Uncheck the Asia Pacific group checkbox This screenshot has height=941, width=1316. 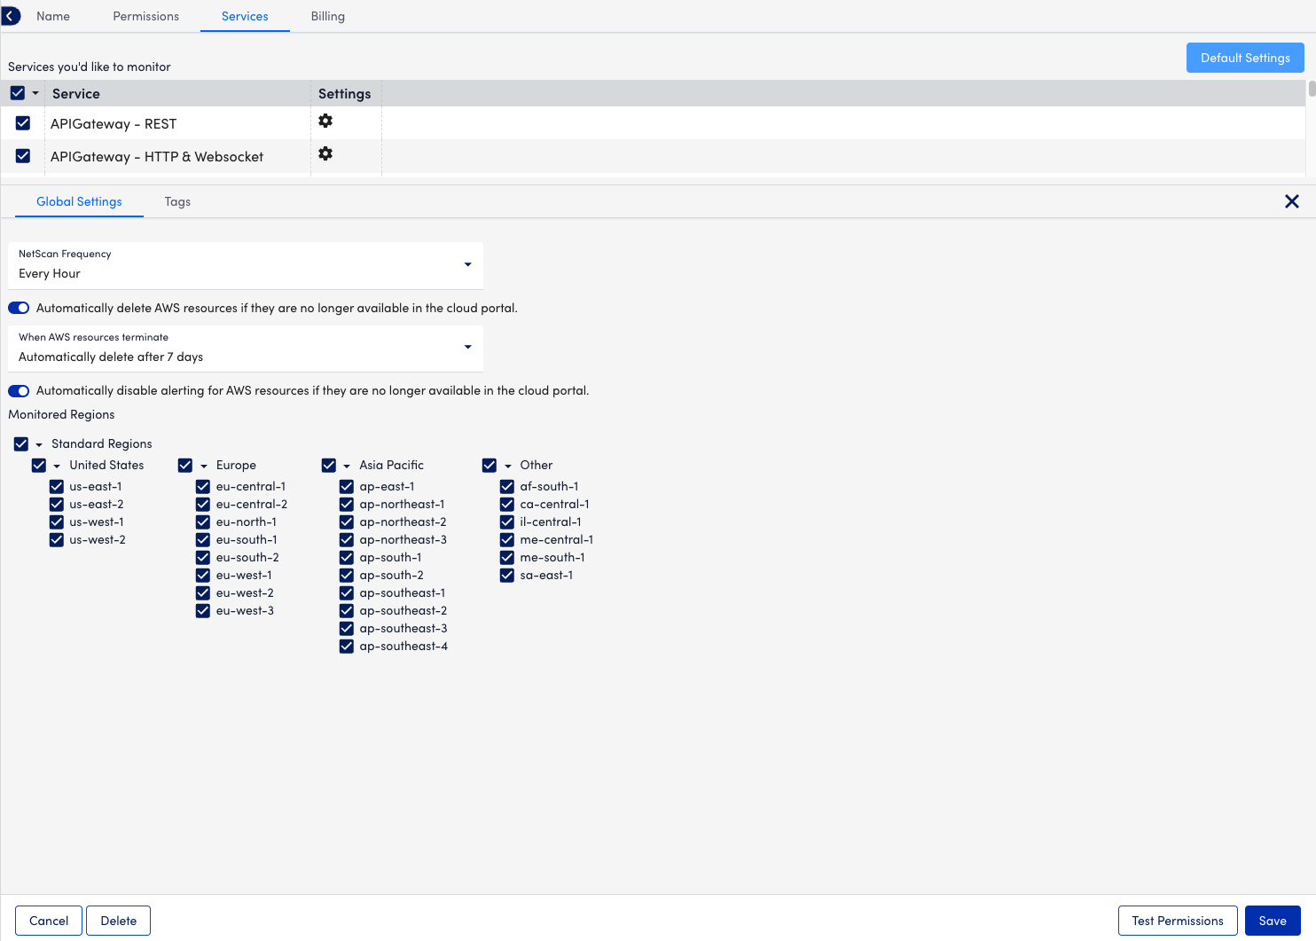click(x=329, y=465)
